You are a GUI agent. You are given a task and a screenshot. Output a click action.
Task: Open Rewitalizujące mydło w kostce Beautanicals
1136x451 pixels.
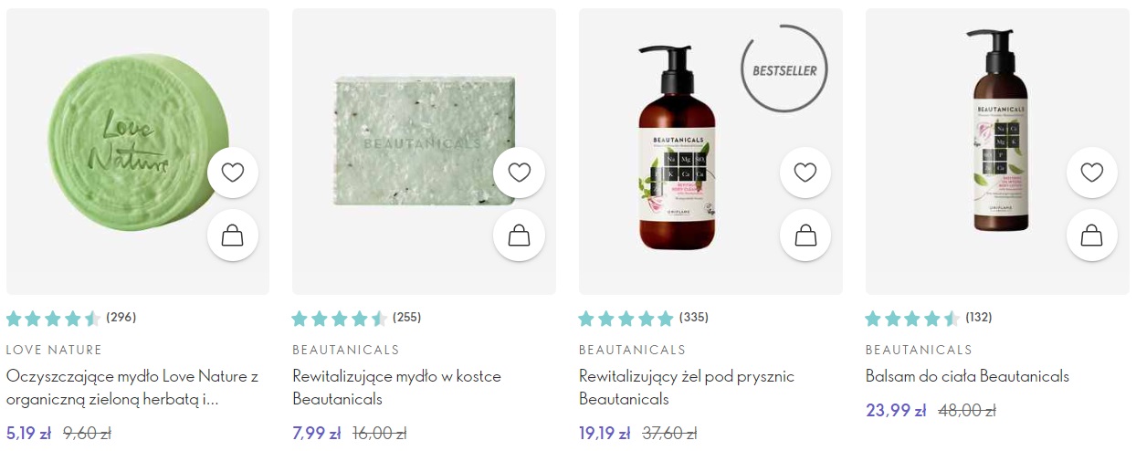(x=396, y=387)
